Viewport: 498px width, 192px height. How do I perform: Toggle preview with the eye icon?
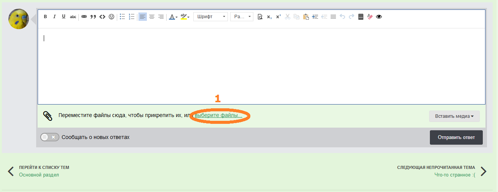tap(379, 17)
